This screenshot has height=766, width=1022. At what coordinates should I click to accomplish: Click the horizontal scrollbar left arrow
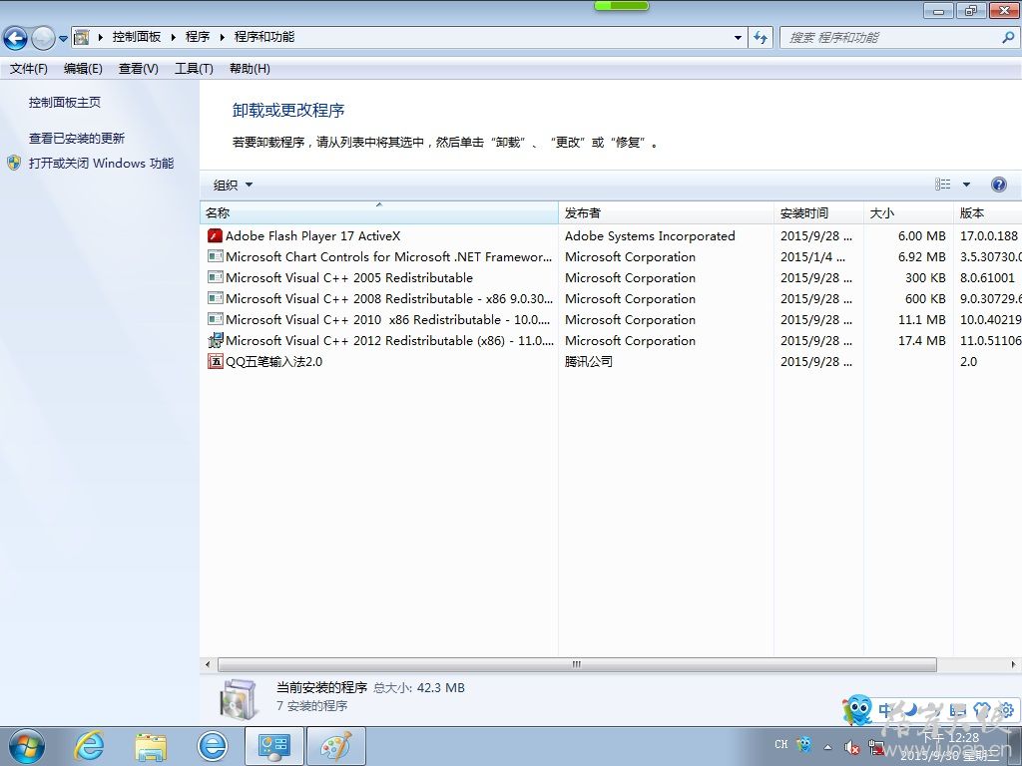pyautogui.click(x=208, y=664)
